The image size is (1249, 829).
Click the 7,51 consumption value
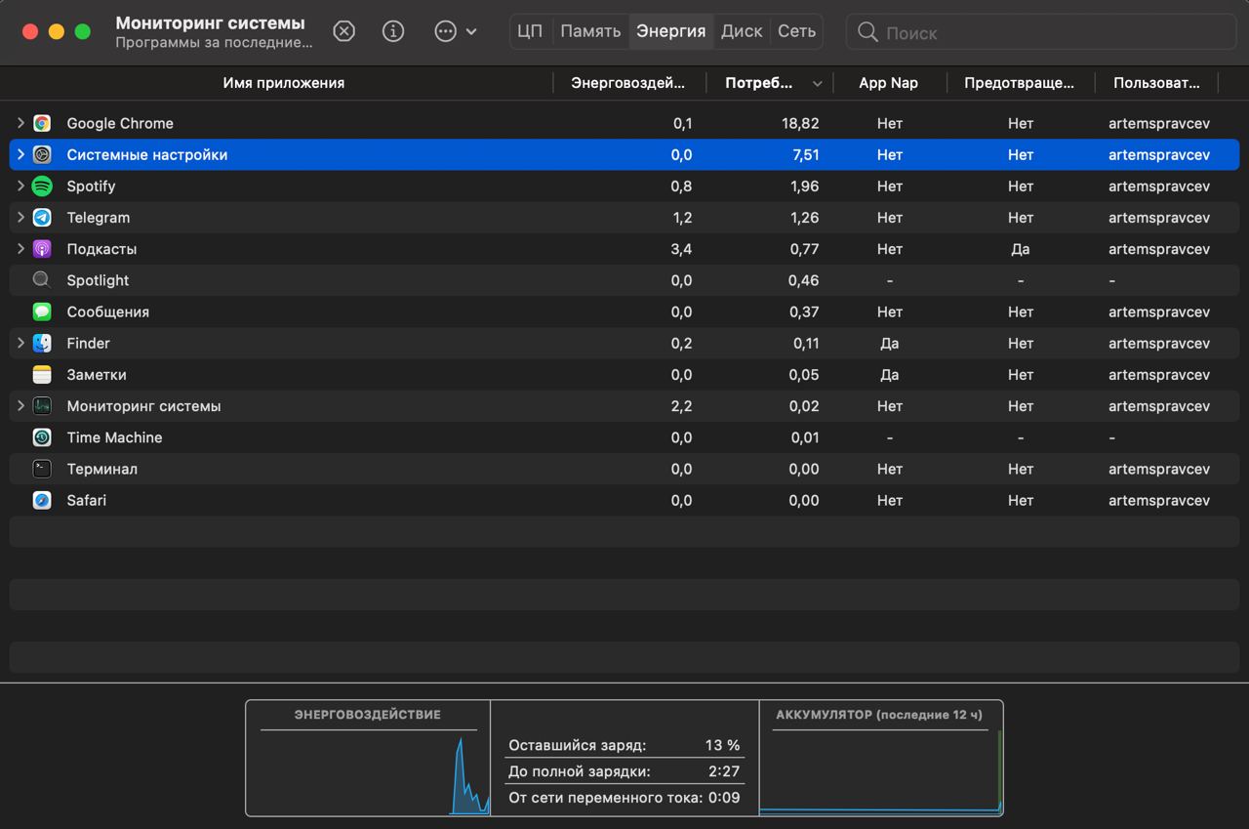point(805,154)
